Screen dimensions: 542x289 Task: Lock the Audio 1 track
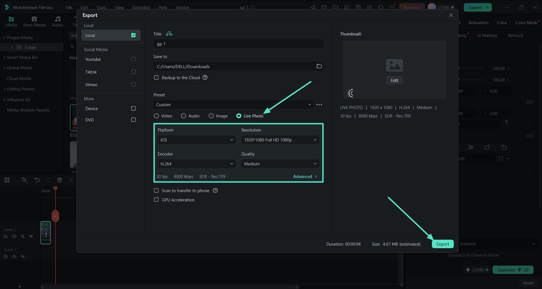[x=5, y=256]
